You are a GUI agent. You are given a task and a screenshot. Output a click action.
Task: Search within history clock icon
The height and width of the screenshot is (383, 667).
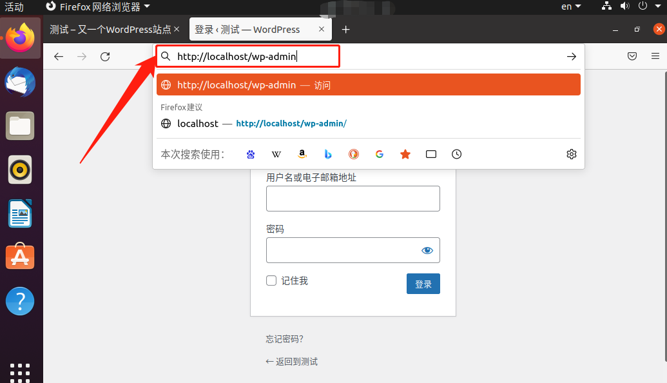point(456,154)
